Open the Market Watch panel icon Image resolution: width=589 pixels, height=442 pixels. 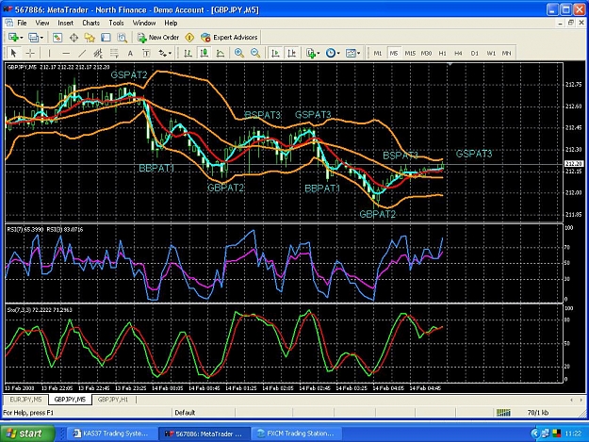coord(57,37)
